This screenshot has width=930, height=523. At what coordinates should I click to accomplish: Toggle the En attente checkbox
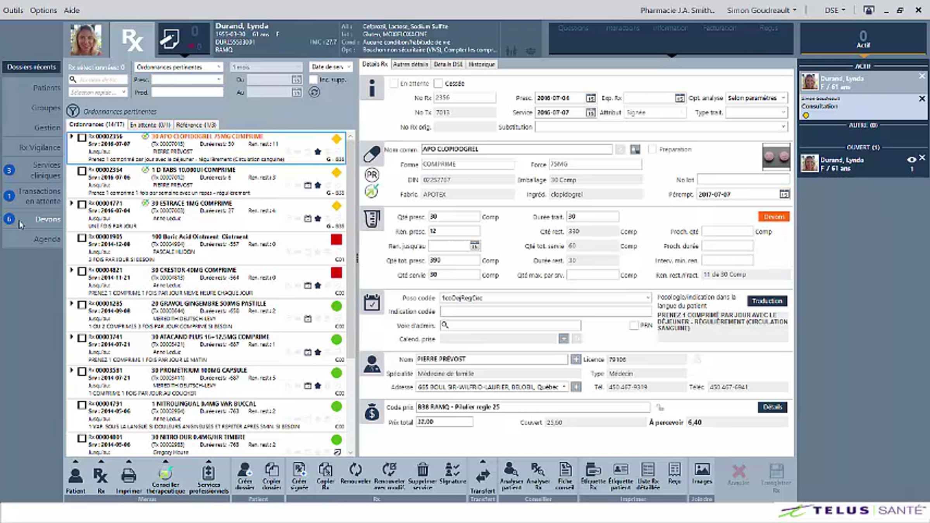394,83
